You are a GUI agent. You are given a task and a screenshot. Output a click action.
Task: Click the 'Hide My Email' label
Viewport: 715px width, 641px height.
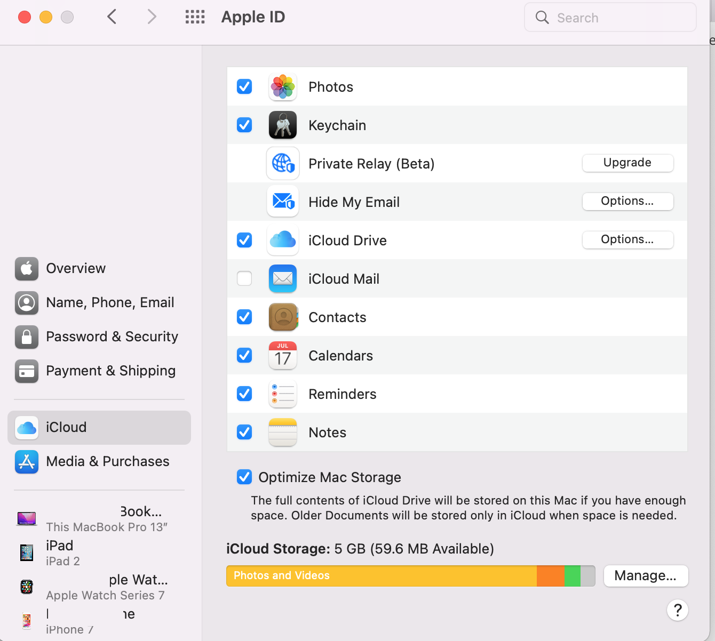pos(354,202)
